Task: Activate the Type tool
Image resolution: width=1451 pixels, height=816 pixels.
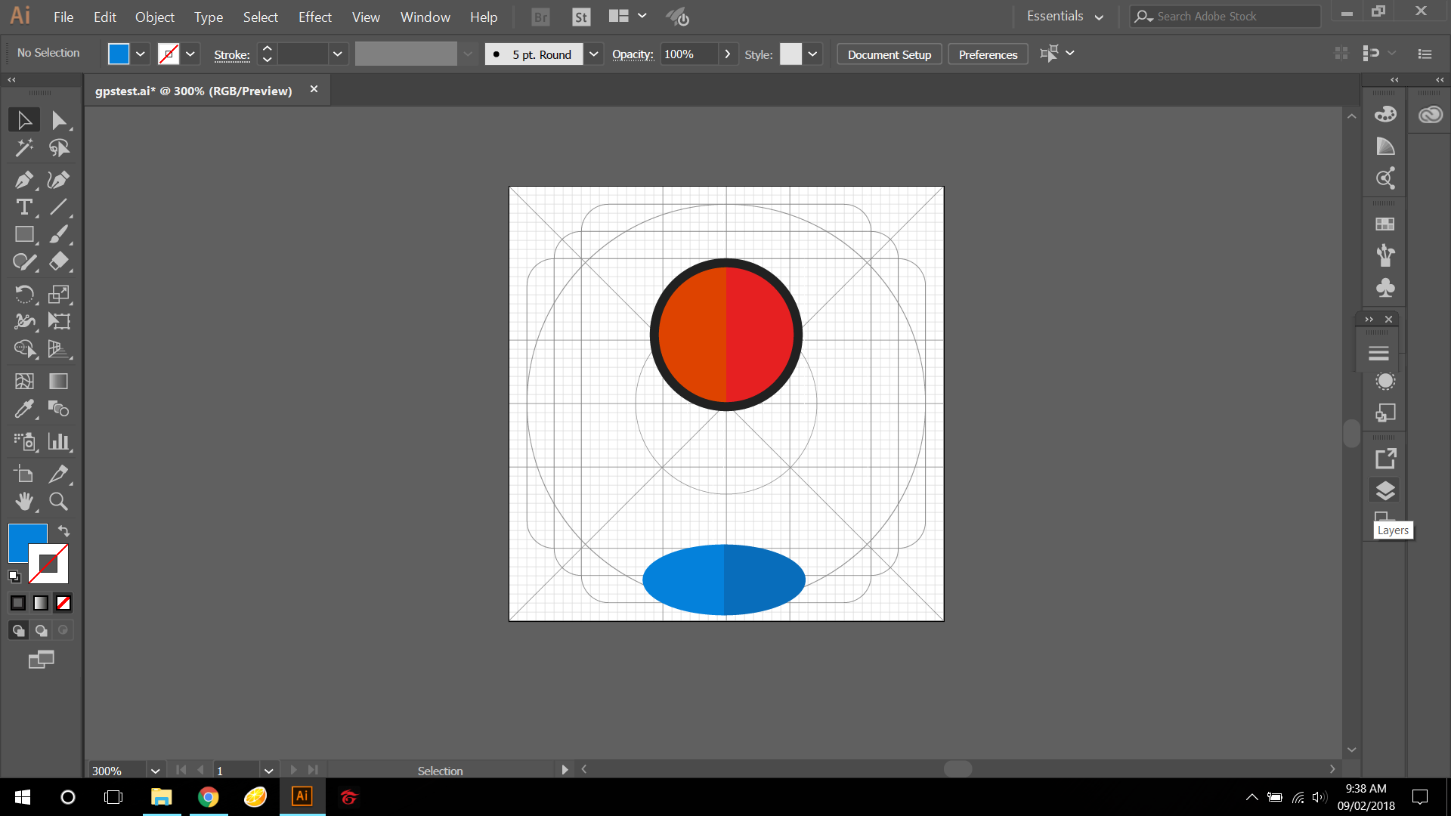Action: (x=24, y=207)
